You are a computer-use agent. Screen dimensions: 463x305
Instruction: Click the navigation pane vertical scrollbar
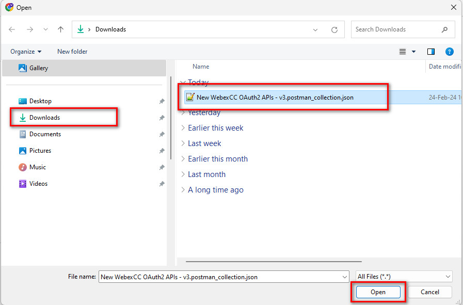(x=171, y=118)
